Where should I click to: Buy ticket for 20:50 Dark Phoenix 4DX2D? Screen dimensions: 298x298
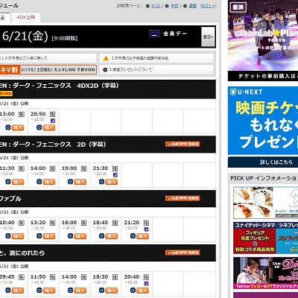point(49,127)
